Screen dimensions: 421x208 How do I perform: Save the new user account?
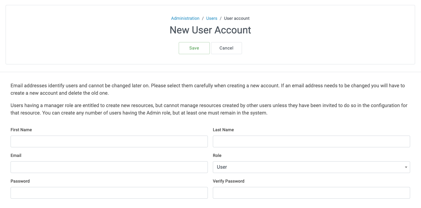194,48
